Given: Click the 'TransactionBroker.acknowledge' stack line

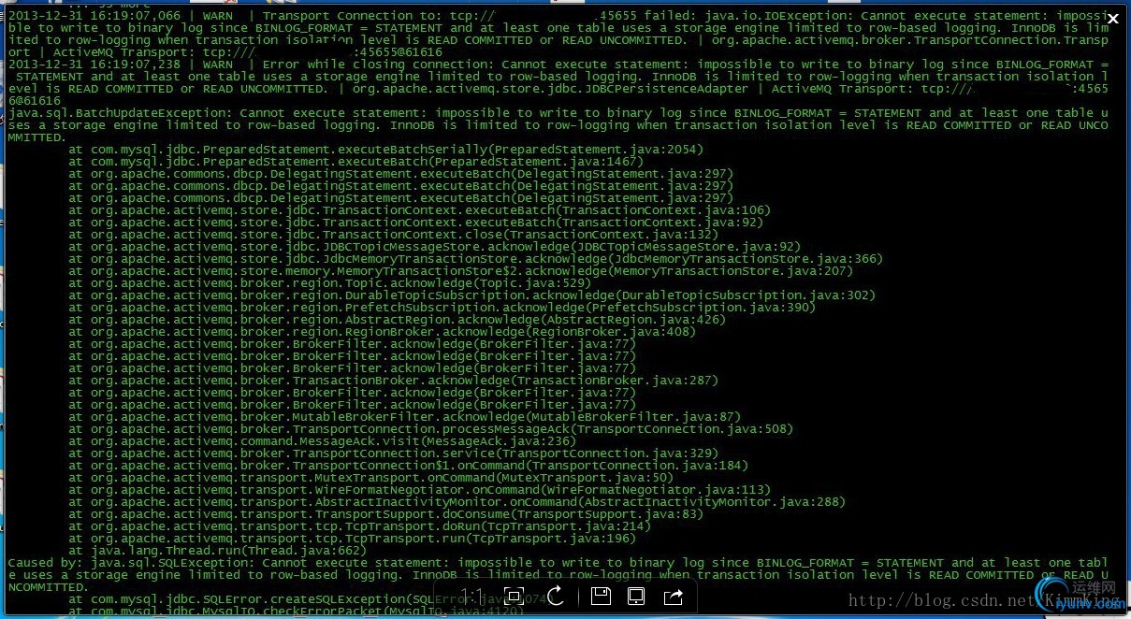Looking at the screenshot, I should (x=393, y=381).
